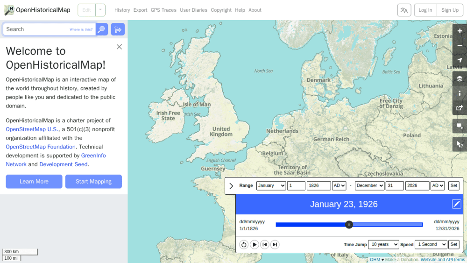The width and height of the screenshot is (467, 263).
Task: Open the Copyright page
Action: coord(221,10)
